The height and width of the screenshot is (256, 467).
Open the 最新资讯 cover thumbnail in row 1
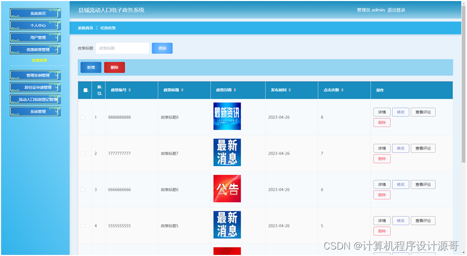click(227, 116)
